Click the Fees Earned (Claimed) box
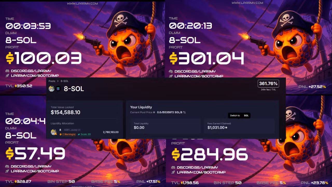 (x=239, y=126)
